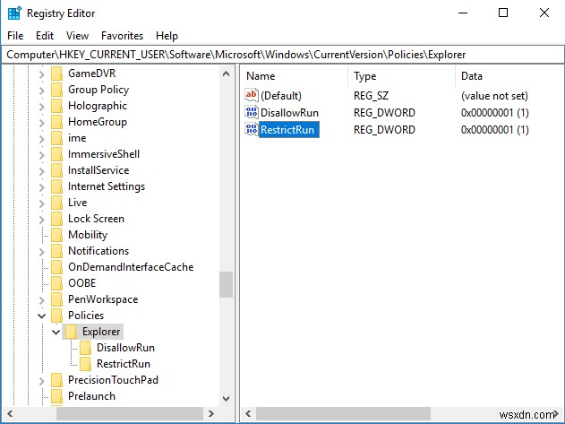Viewport: 565px width, 424px height.
Task: Click the (value not set) data cell
Action: (x=494, y=96)
